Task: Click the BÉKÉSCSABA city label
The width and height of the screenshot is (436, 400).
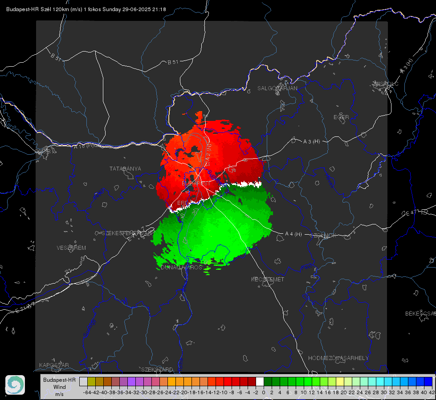Action: coord(420,314)
